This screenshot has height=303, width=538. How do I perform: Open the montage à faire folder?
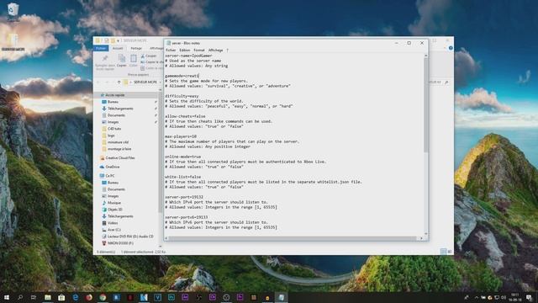pyautogui.click(x=119, y=149)
